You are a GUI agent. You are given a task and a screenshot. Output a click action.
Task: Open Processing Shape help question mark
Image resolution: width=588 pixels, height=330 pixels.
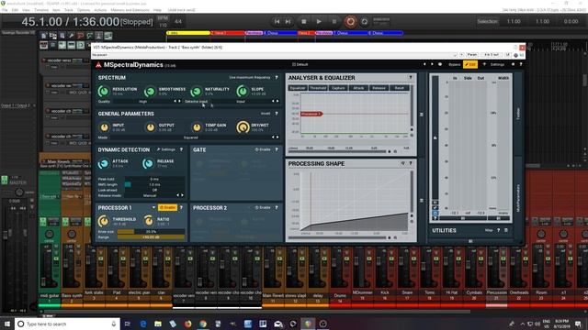coord(411,163)
